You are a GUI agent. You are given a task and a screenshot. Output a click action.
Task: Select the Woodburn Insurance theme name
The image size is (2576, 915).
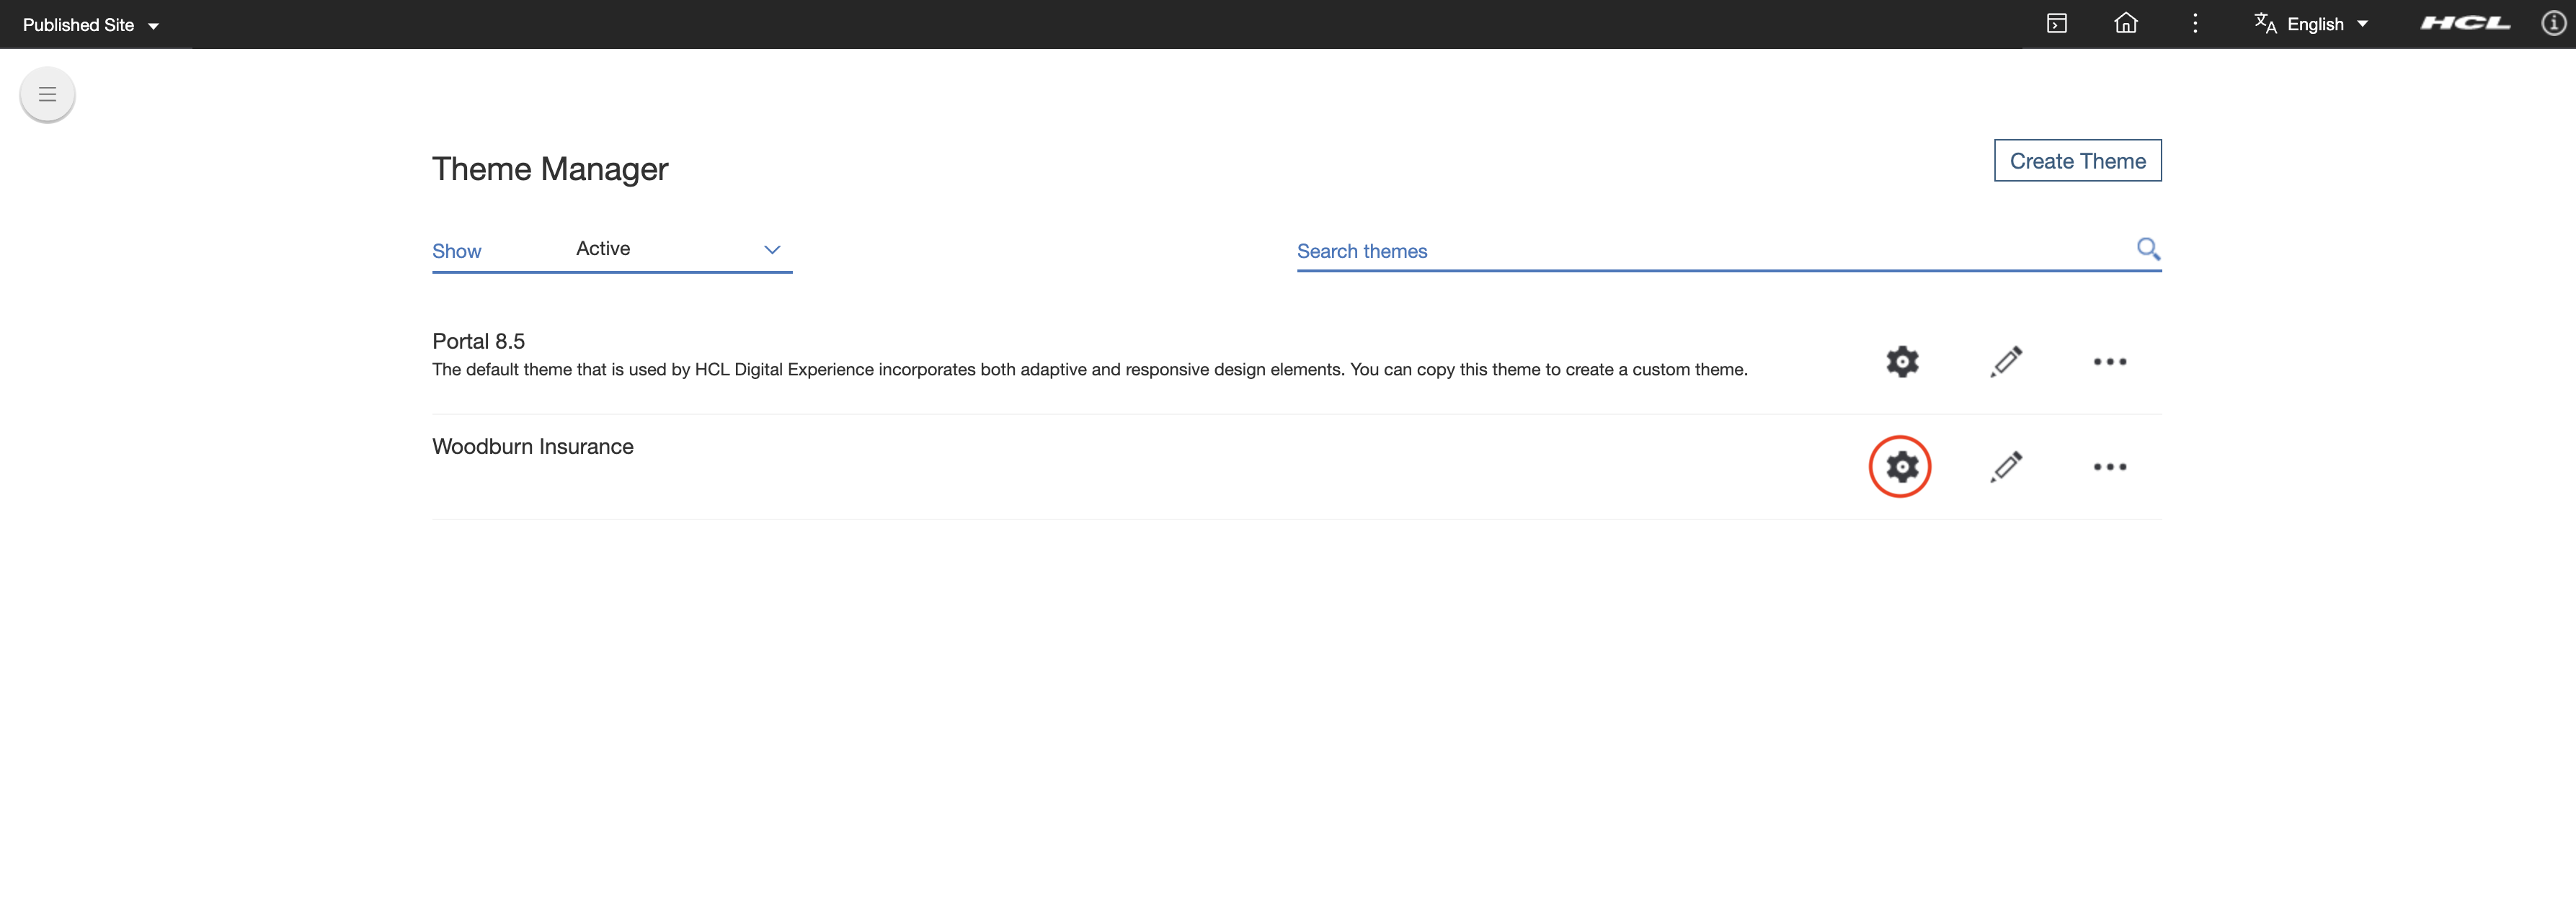pyautogui.click(x=532, y=446)
